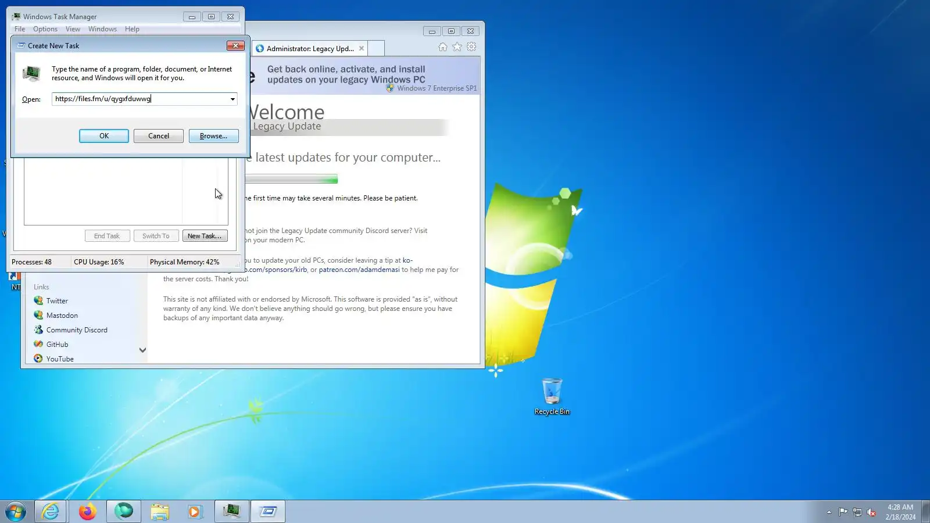Open the GitHub link text

[x=57, y=345]
